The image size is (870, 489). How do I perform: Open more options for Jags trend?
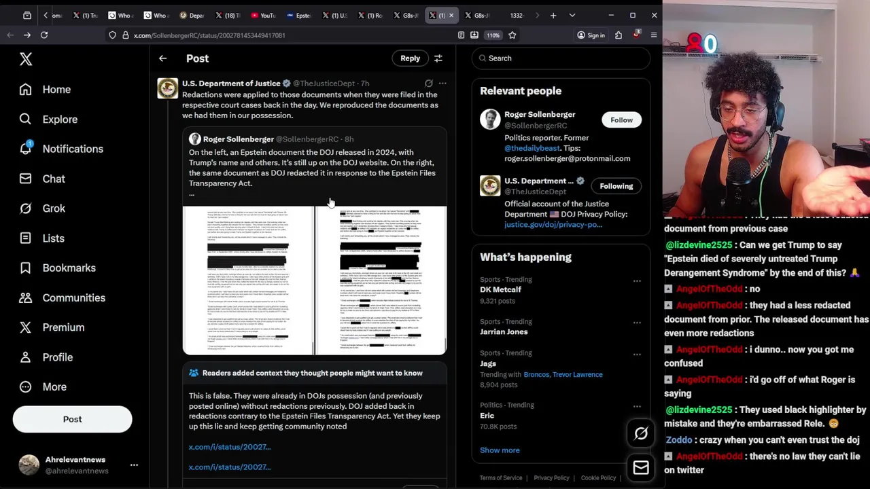tap(637, 355)
